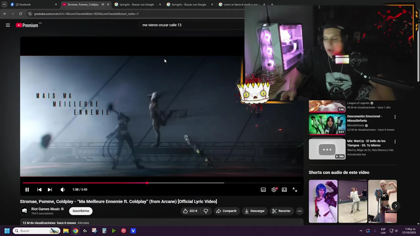This screenshot has width=420, height=236.
Task: Go back in browser history
Action: pos(5,14)
